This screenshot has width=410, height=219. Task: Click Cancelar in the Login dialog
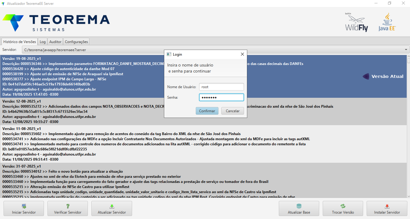233,111
